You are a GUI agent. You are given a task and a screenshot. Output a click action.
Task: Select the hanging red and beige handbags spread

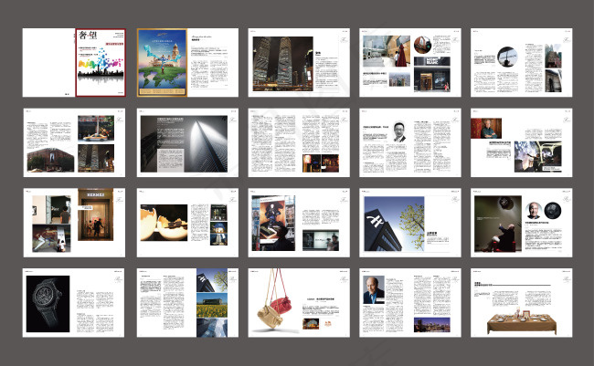(x=299, y=303)
